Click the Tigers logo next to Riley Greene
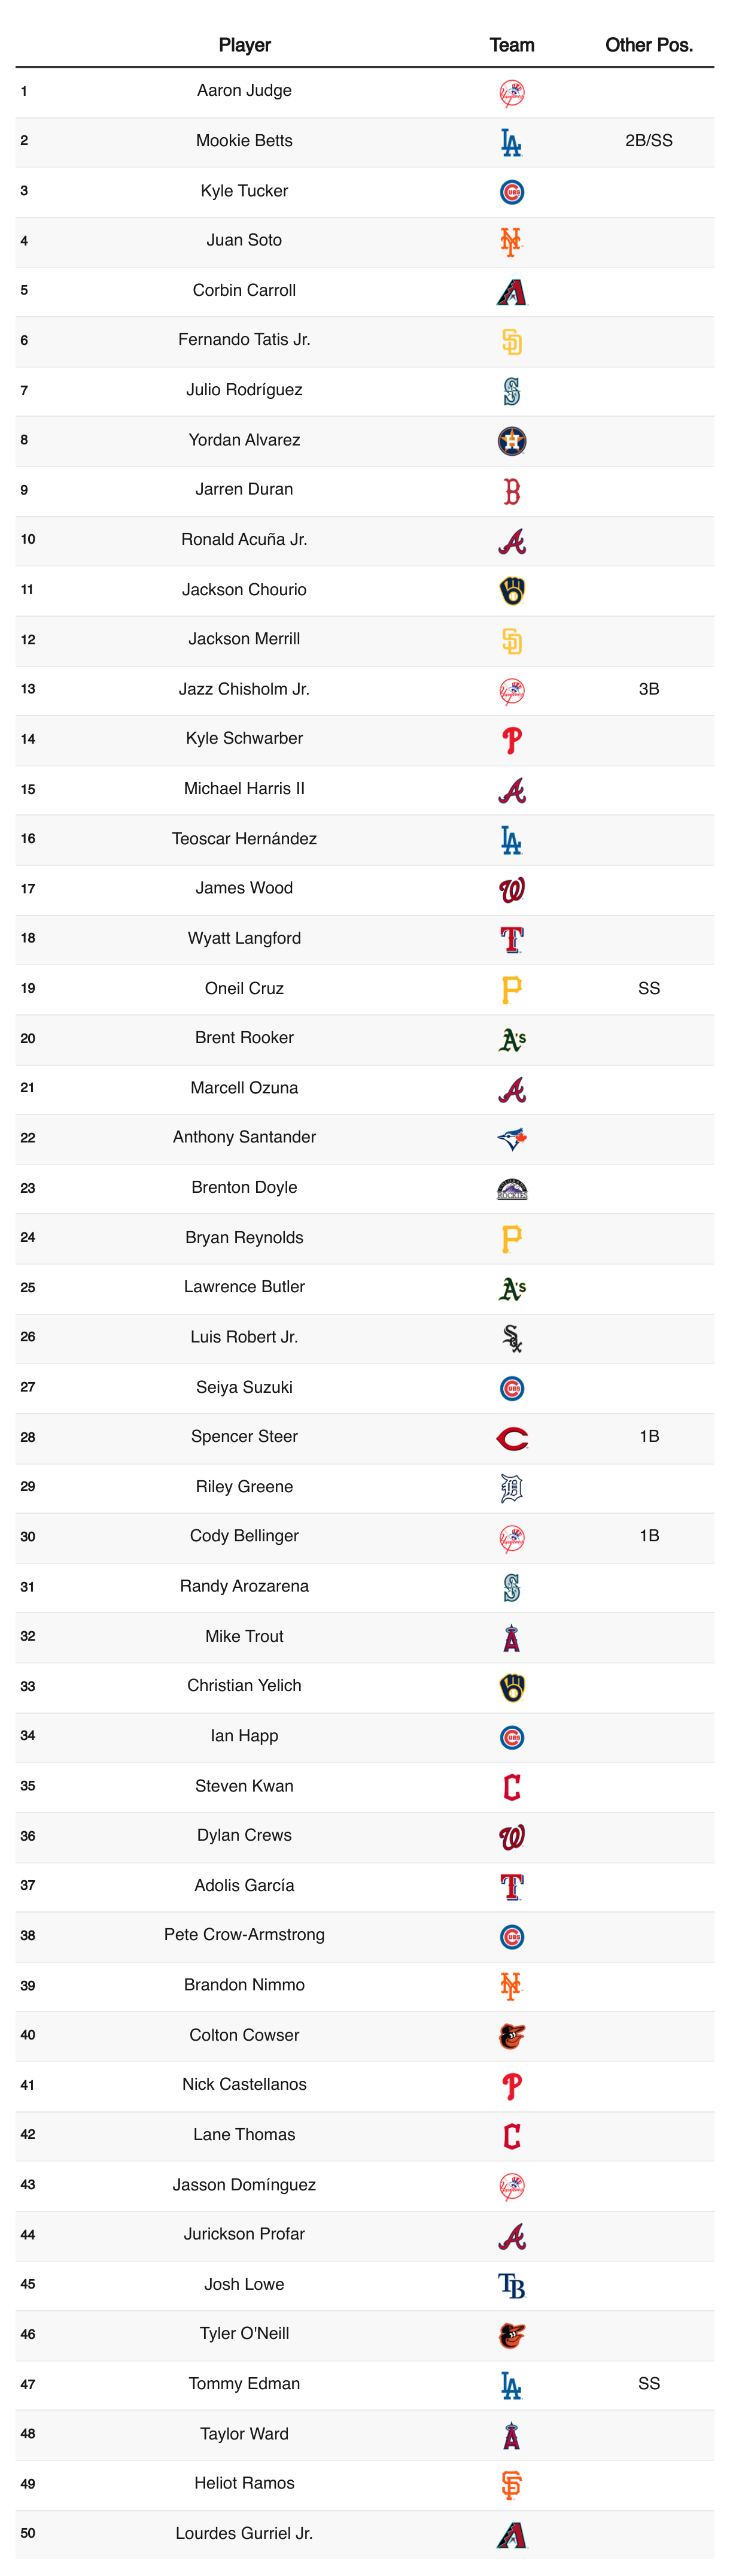The image size is (730, 2576). click(512, 1488)
